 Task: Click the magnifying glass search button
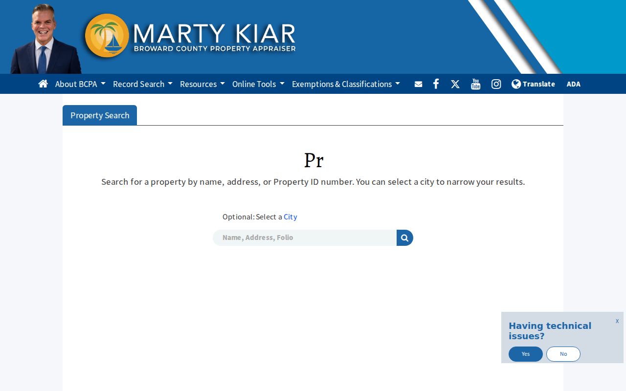pyautogui.click(x=405, y=238)
